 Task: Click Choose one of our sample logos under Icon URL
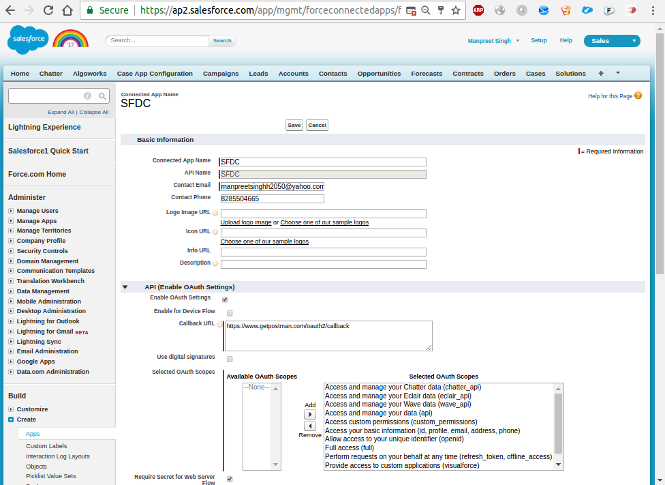[264, 241]
